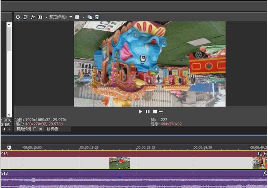268x188 pixels.
Task: Copy snapshot to clipboard icon
Action: [90, 17]
